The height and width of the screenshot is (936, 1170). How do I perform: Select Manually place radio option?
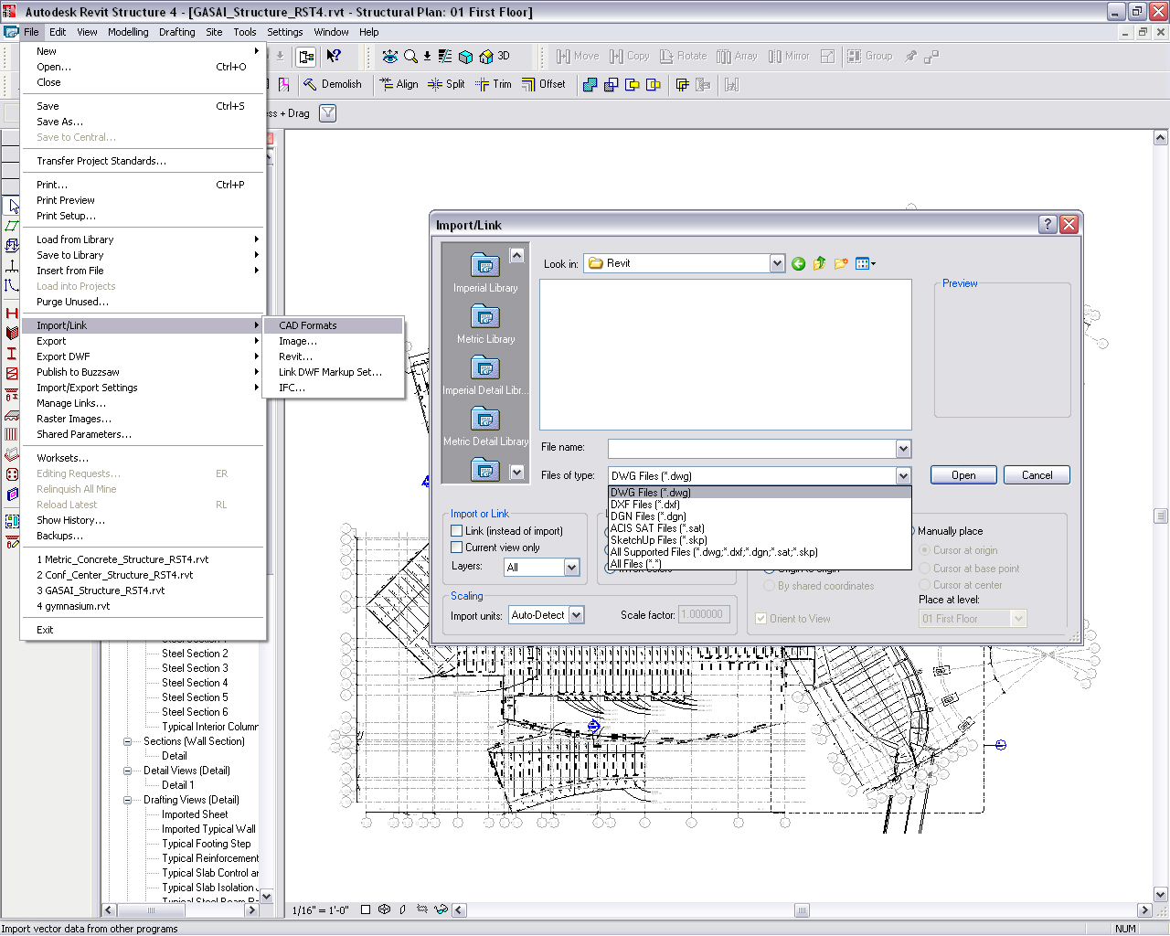(946, 531)
